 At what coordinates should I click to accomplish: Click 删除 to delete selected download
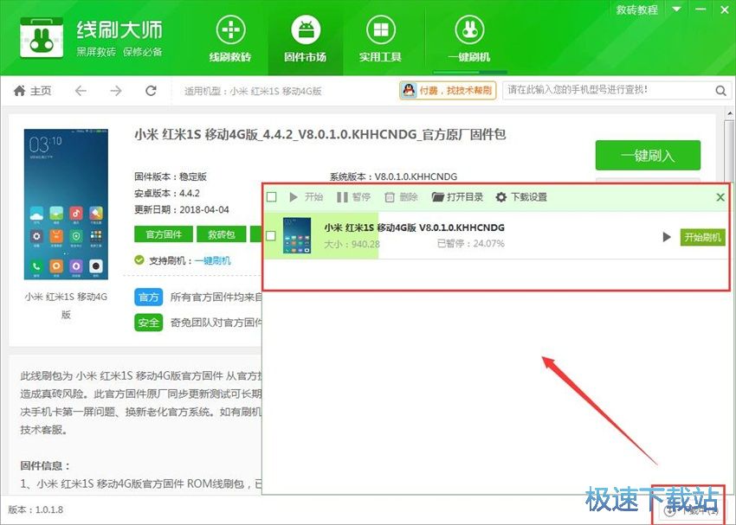pyautogui.click(x=401, y=197)
